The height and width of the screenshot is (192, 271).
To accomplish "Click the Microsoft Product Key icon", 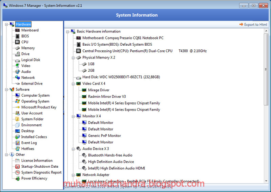I will [x=18, y=107].
